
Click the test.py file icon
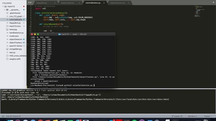click(x=7, y=52)
